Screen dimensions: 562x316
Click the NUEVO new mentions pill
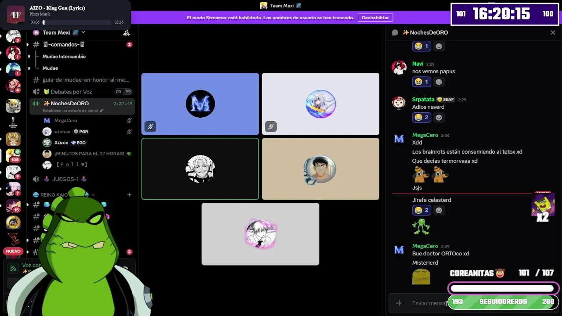[13, 251]
